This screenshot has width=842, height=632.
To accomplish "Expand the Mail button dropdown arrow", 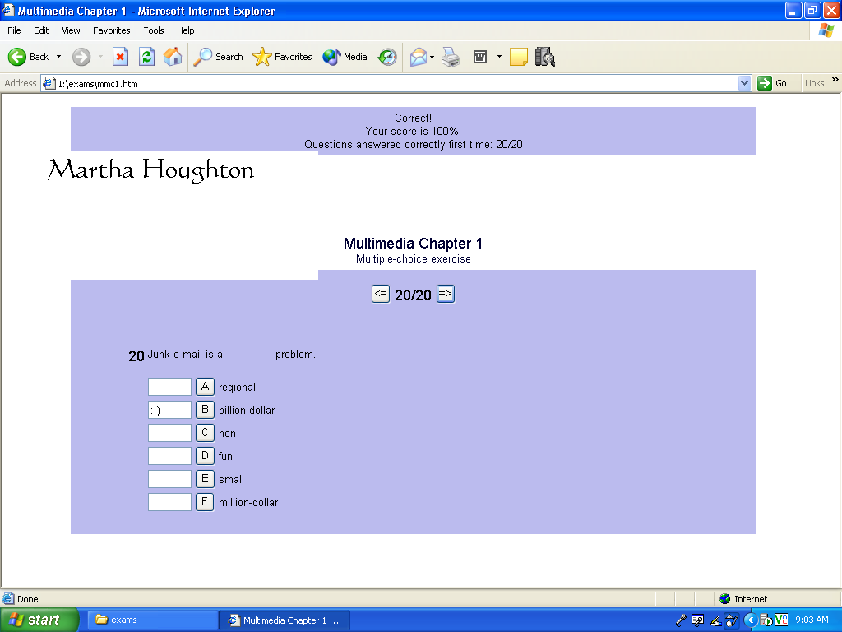I will (x=433, y=57).
